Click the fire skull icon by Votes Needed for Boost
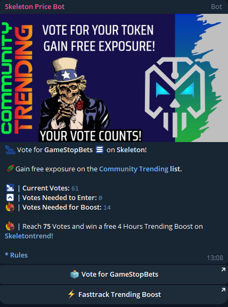This screenshot has height=307, width=228. (10, 207)
